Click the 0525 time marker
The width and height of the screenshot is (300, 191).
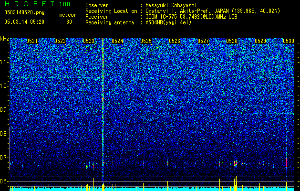[x=146, y=41]
